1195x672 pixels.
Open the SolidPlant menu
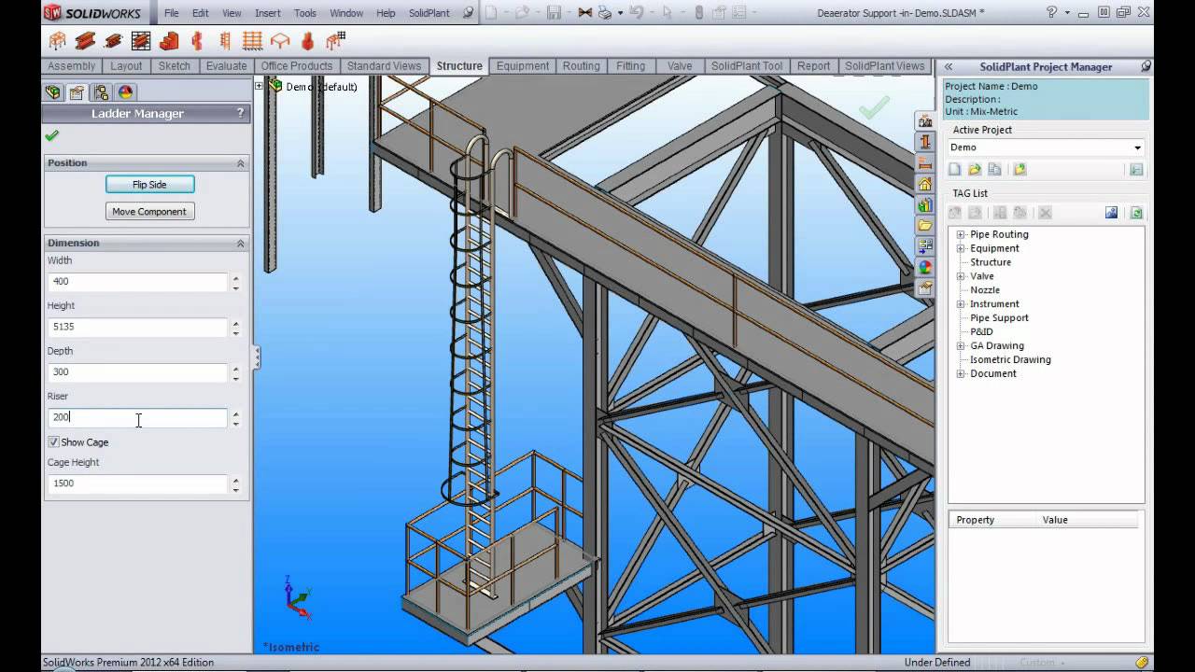click(x=429, y=13)
